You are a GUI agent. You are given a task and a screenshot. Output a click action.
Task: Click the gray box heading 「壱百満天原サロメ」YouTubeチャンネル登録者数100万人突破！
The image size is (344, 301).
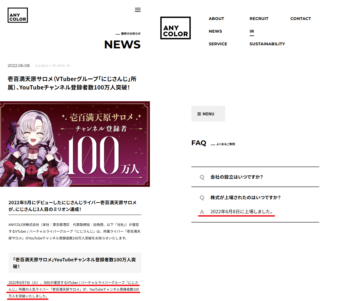pos(75,263)
